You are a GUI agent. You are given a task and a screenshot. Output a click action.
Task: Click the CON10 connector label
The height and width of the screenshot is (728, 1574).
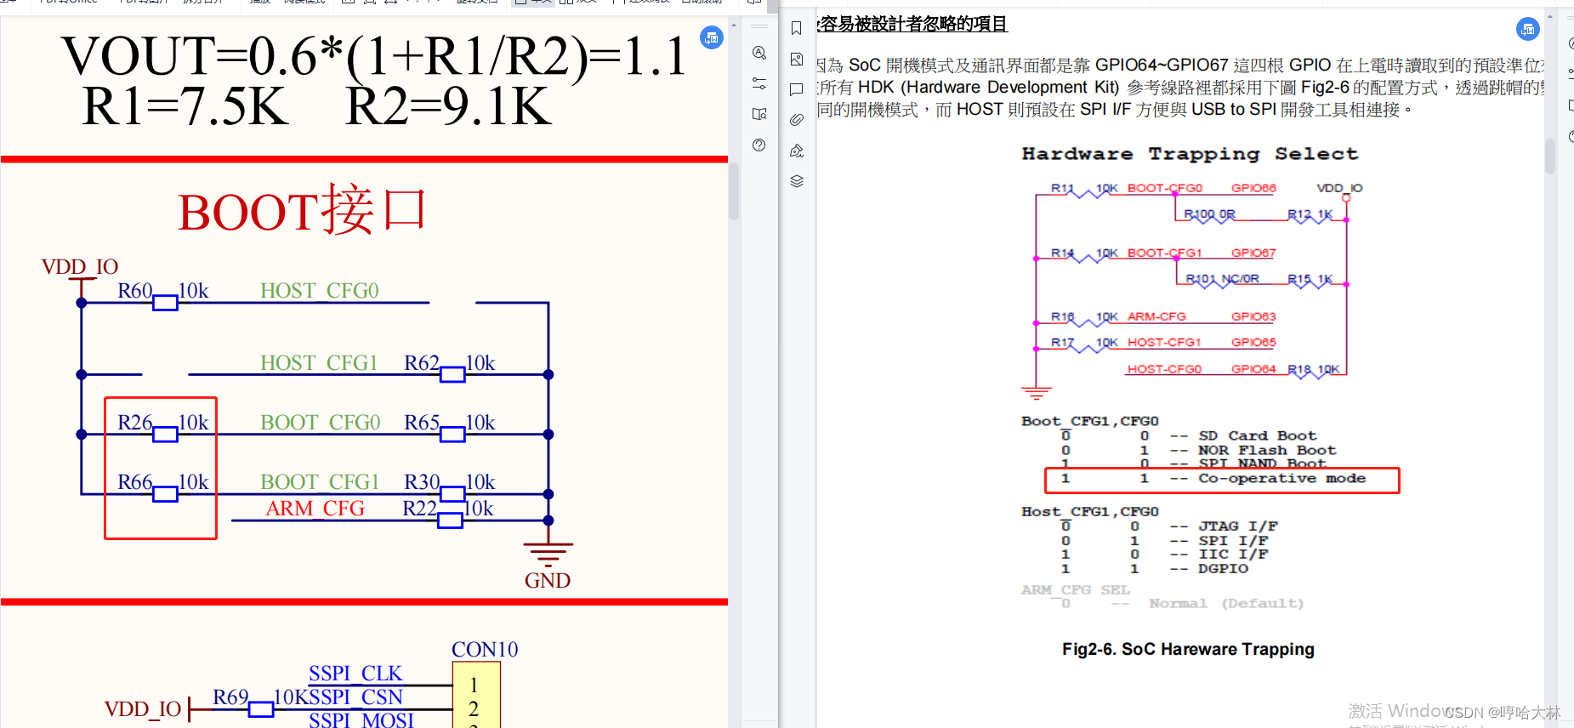point(485,650)
